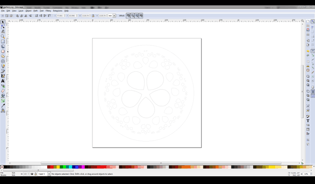The image size is (315, 184).
Task: Rotate selection 90 degrees counter-clockwise
Action: [x=17, y=16]
